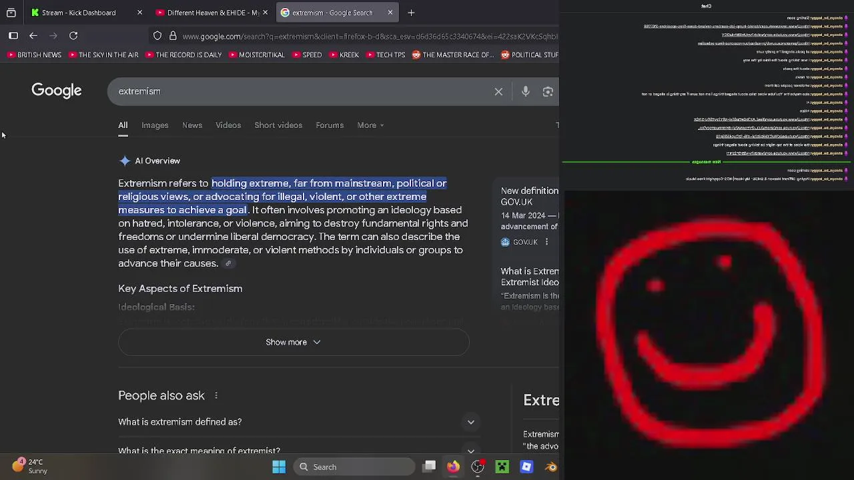Switch to Forums results
Screen dimensions: 854x480
tap(330, 125)
